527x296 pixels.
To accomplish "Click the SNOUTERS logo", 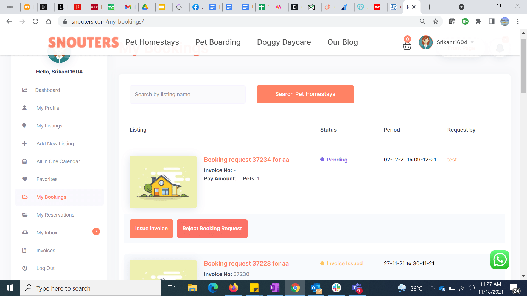I will [x=83, y=42].
